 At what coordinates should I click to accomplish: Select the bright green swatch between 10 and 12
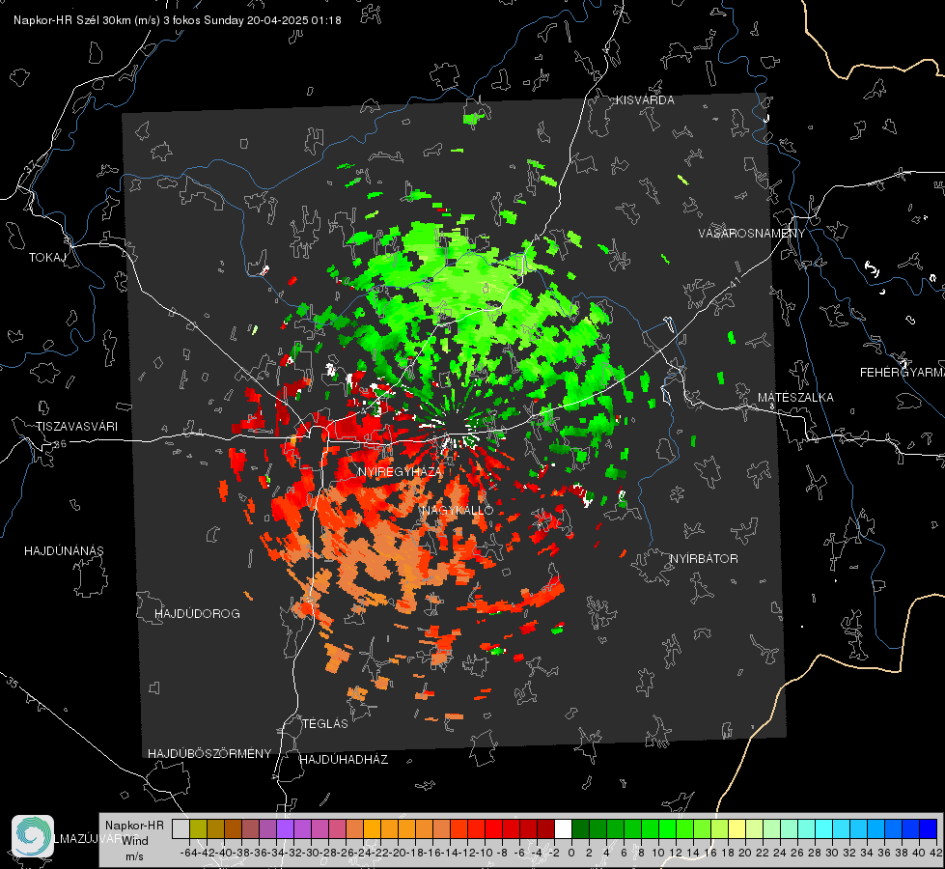tap(667, 828)
